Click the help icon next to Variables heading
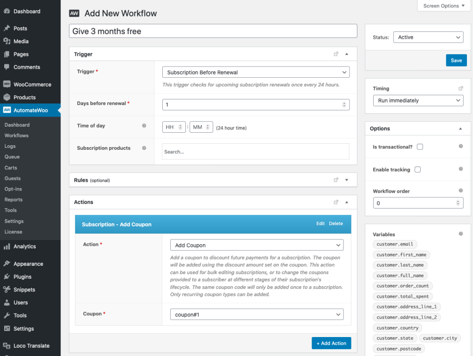The height and width of the screenshot is (356, 473). click(461, 234)
